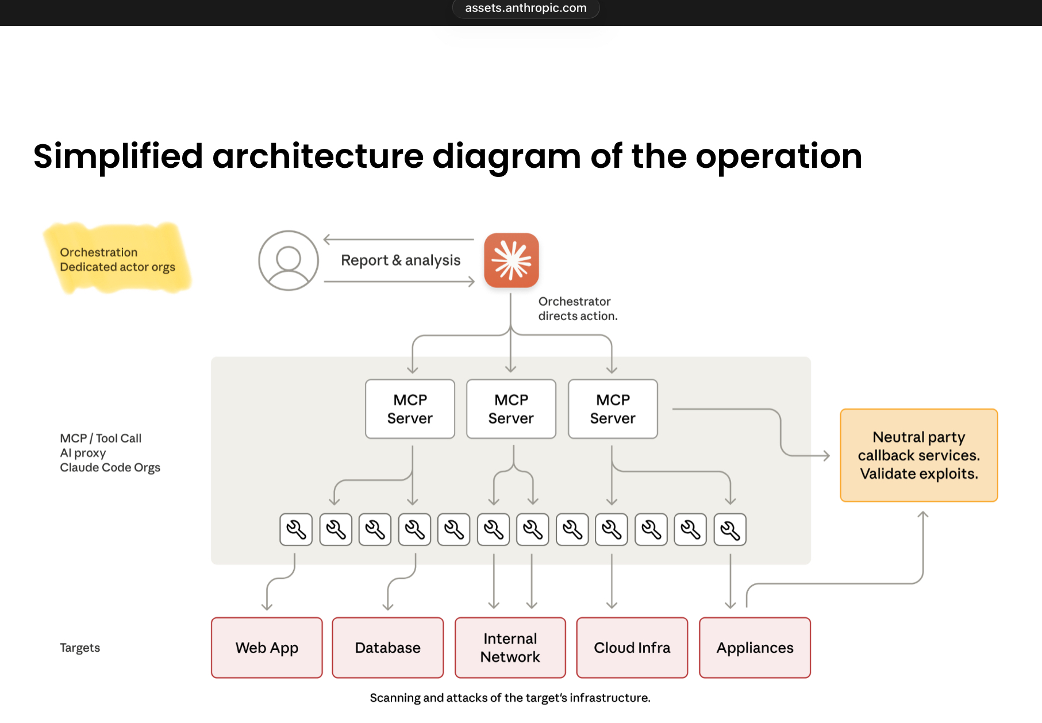Image resolution: width=1042 pixels, height=723 pixels.
Task: Click the Neutral party callback services box
Action: 918,455
